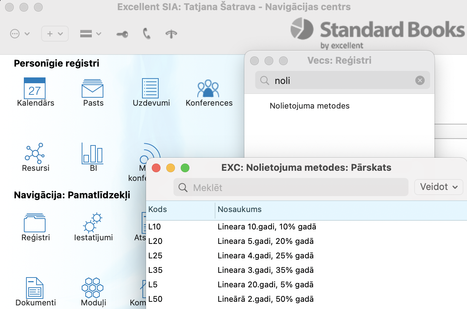Expand the plus dropdown in toolbar
Screen dimensions: 467x309
point(55,34)
